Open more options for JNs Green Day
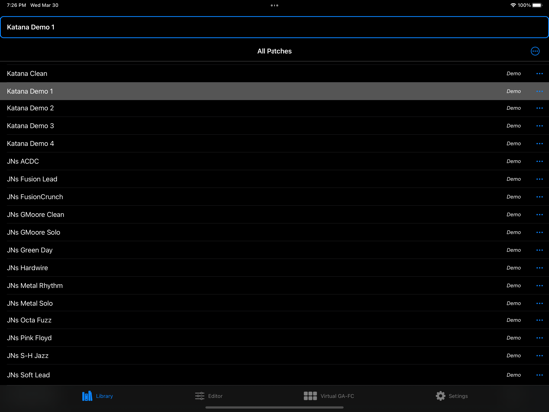Viewport: 549px width, 412px height. coord(539,250)
